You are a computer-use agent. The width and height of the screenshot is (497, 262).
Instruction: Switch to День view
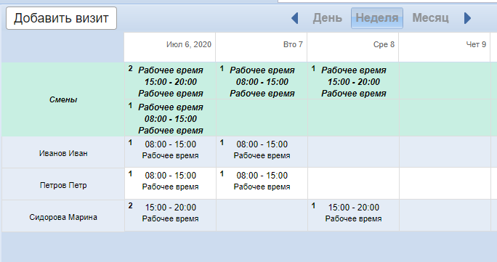pos(328,18)
